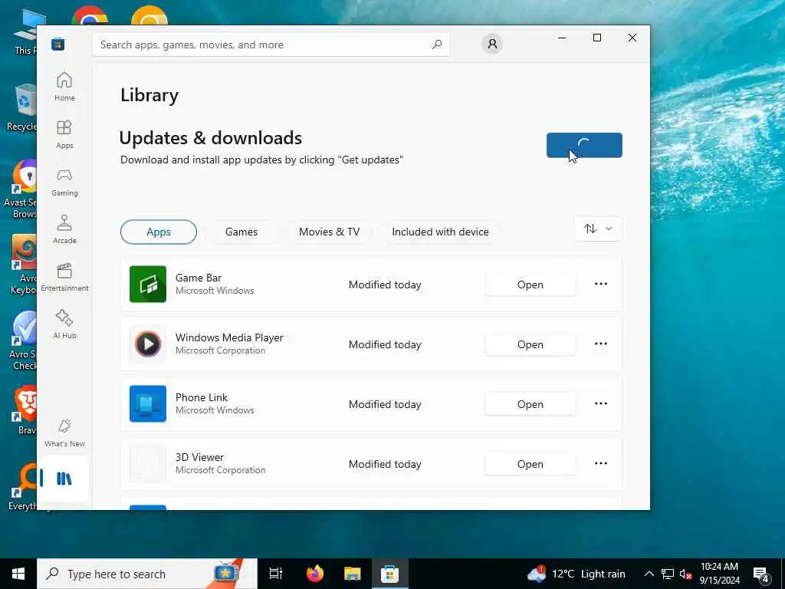Click the Phone Link name text
Viewport: 785px width, 589px height.
pos(202,397)
